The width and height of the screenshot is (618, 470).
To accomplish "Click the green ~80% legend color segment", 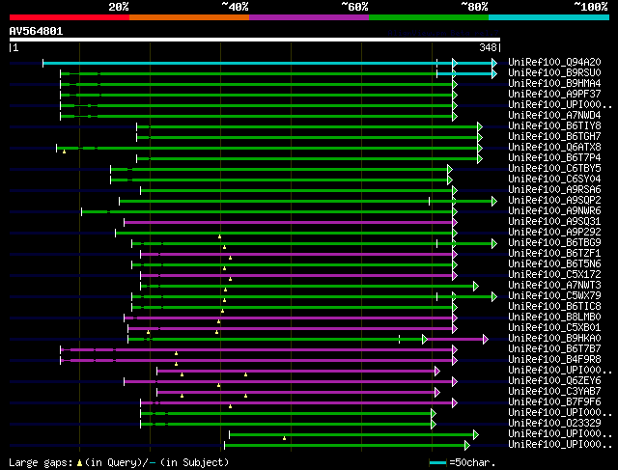I will click(x=429, y=17).
